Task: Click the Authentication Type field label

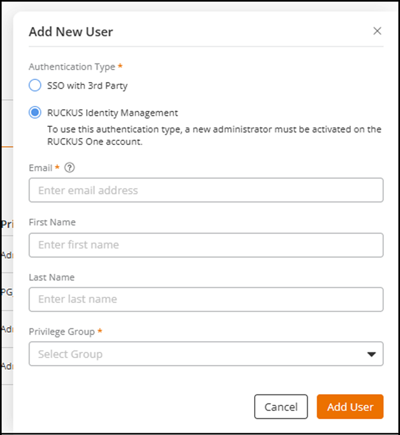Action: (x=71, y=67)
